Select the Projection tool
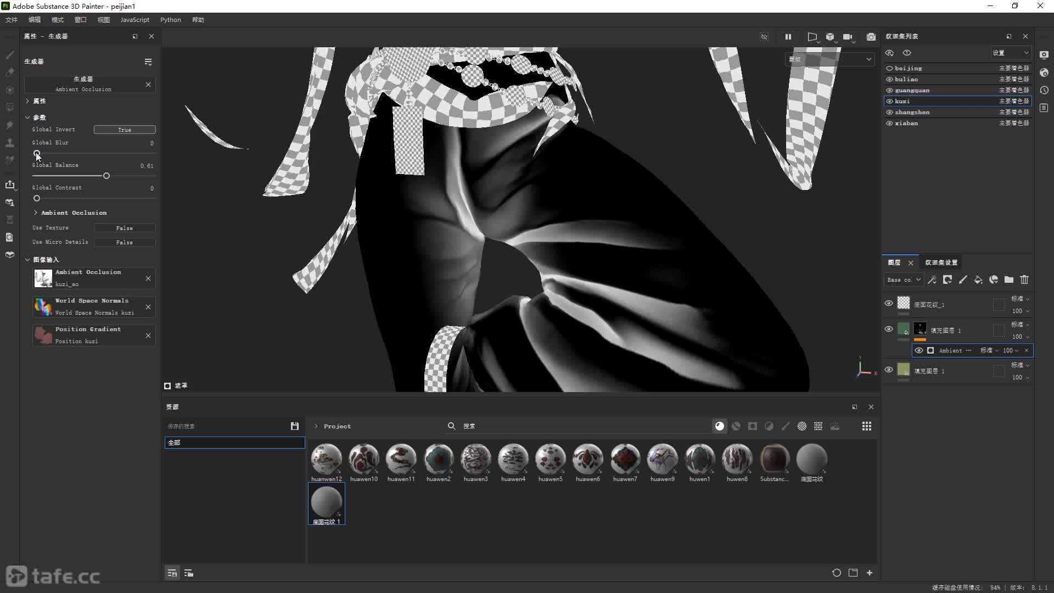 [x=10, y=90]
